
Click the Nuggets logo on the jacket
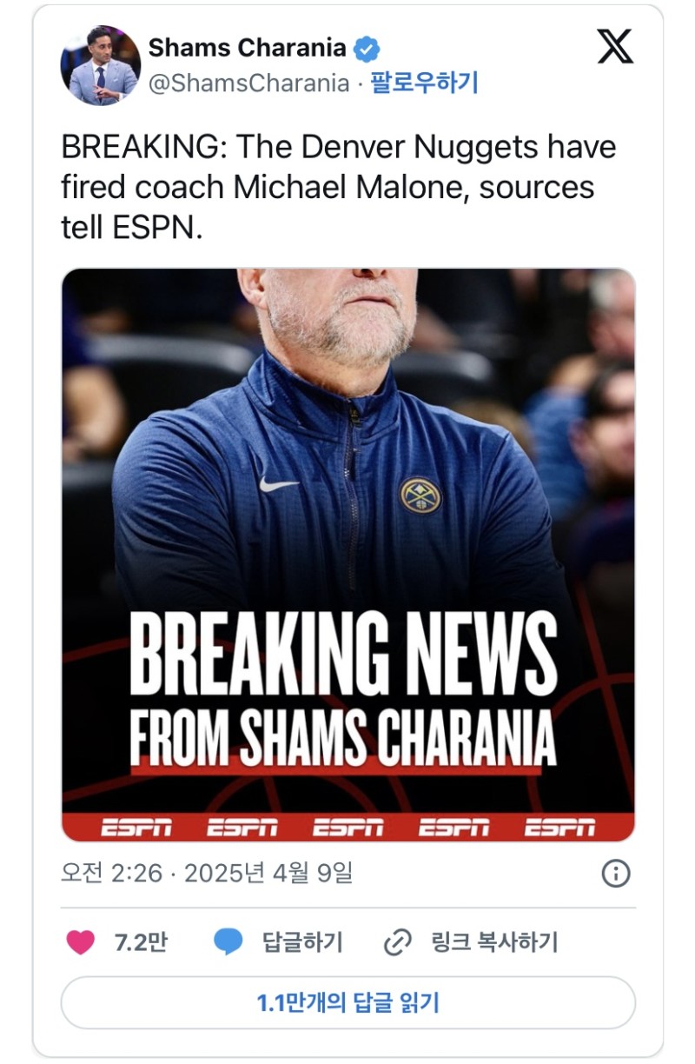click(x=420, y=495)
